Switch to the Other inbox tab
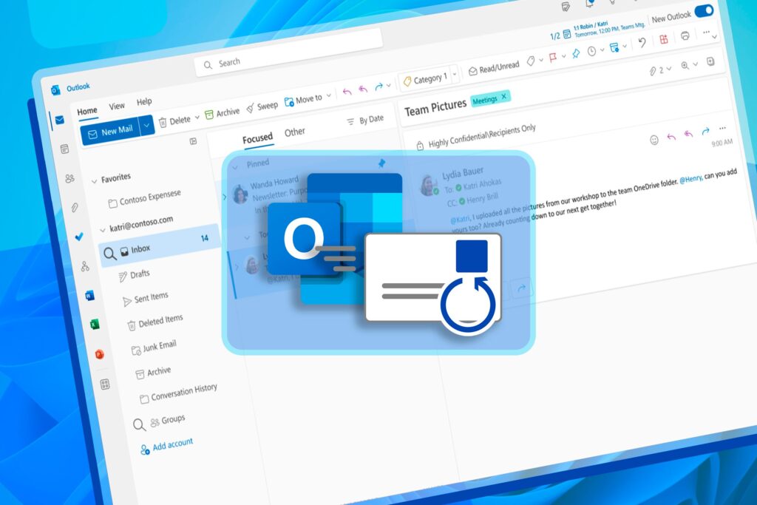Image resolution: width=757 pixels, height=505 pixels. pos(295,132)
